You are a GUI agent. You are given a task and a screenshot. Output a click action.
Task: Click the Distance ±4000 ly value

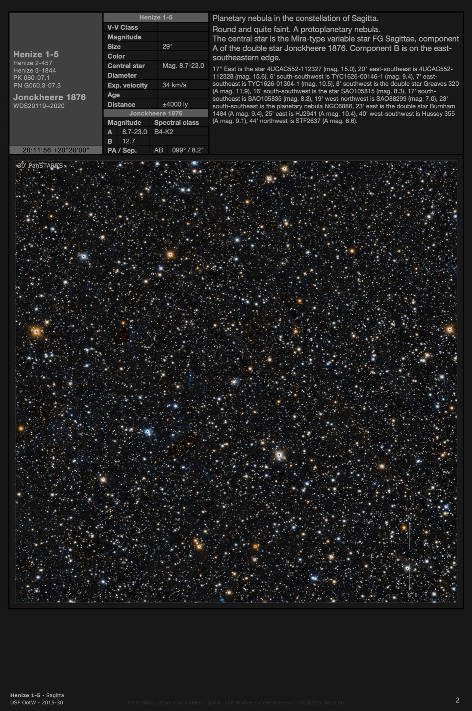tap(175, 105)
